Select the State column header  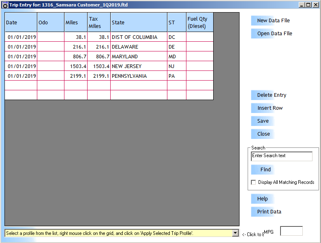pyautogui.click(x=139, y=22)
